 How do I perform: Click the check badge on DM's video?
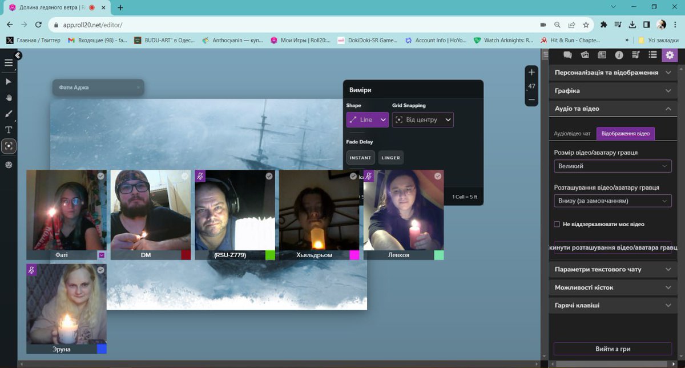point(185,176)
